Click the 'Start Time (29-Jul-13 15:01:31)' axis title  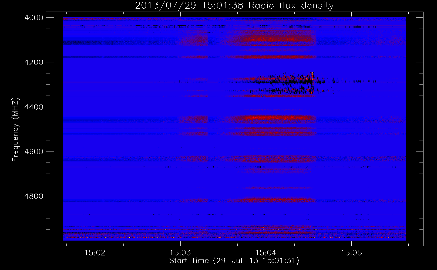[234, 261]
